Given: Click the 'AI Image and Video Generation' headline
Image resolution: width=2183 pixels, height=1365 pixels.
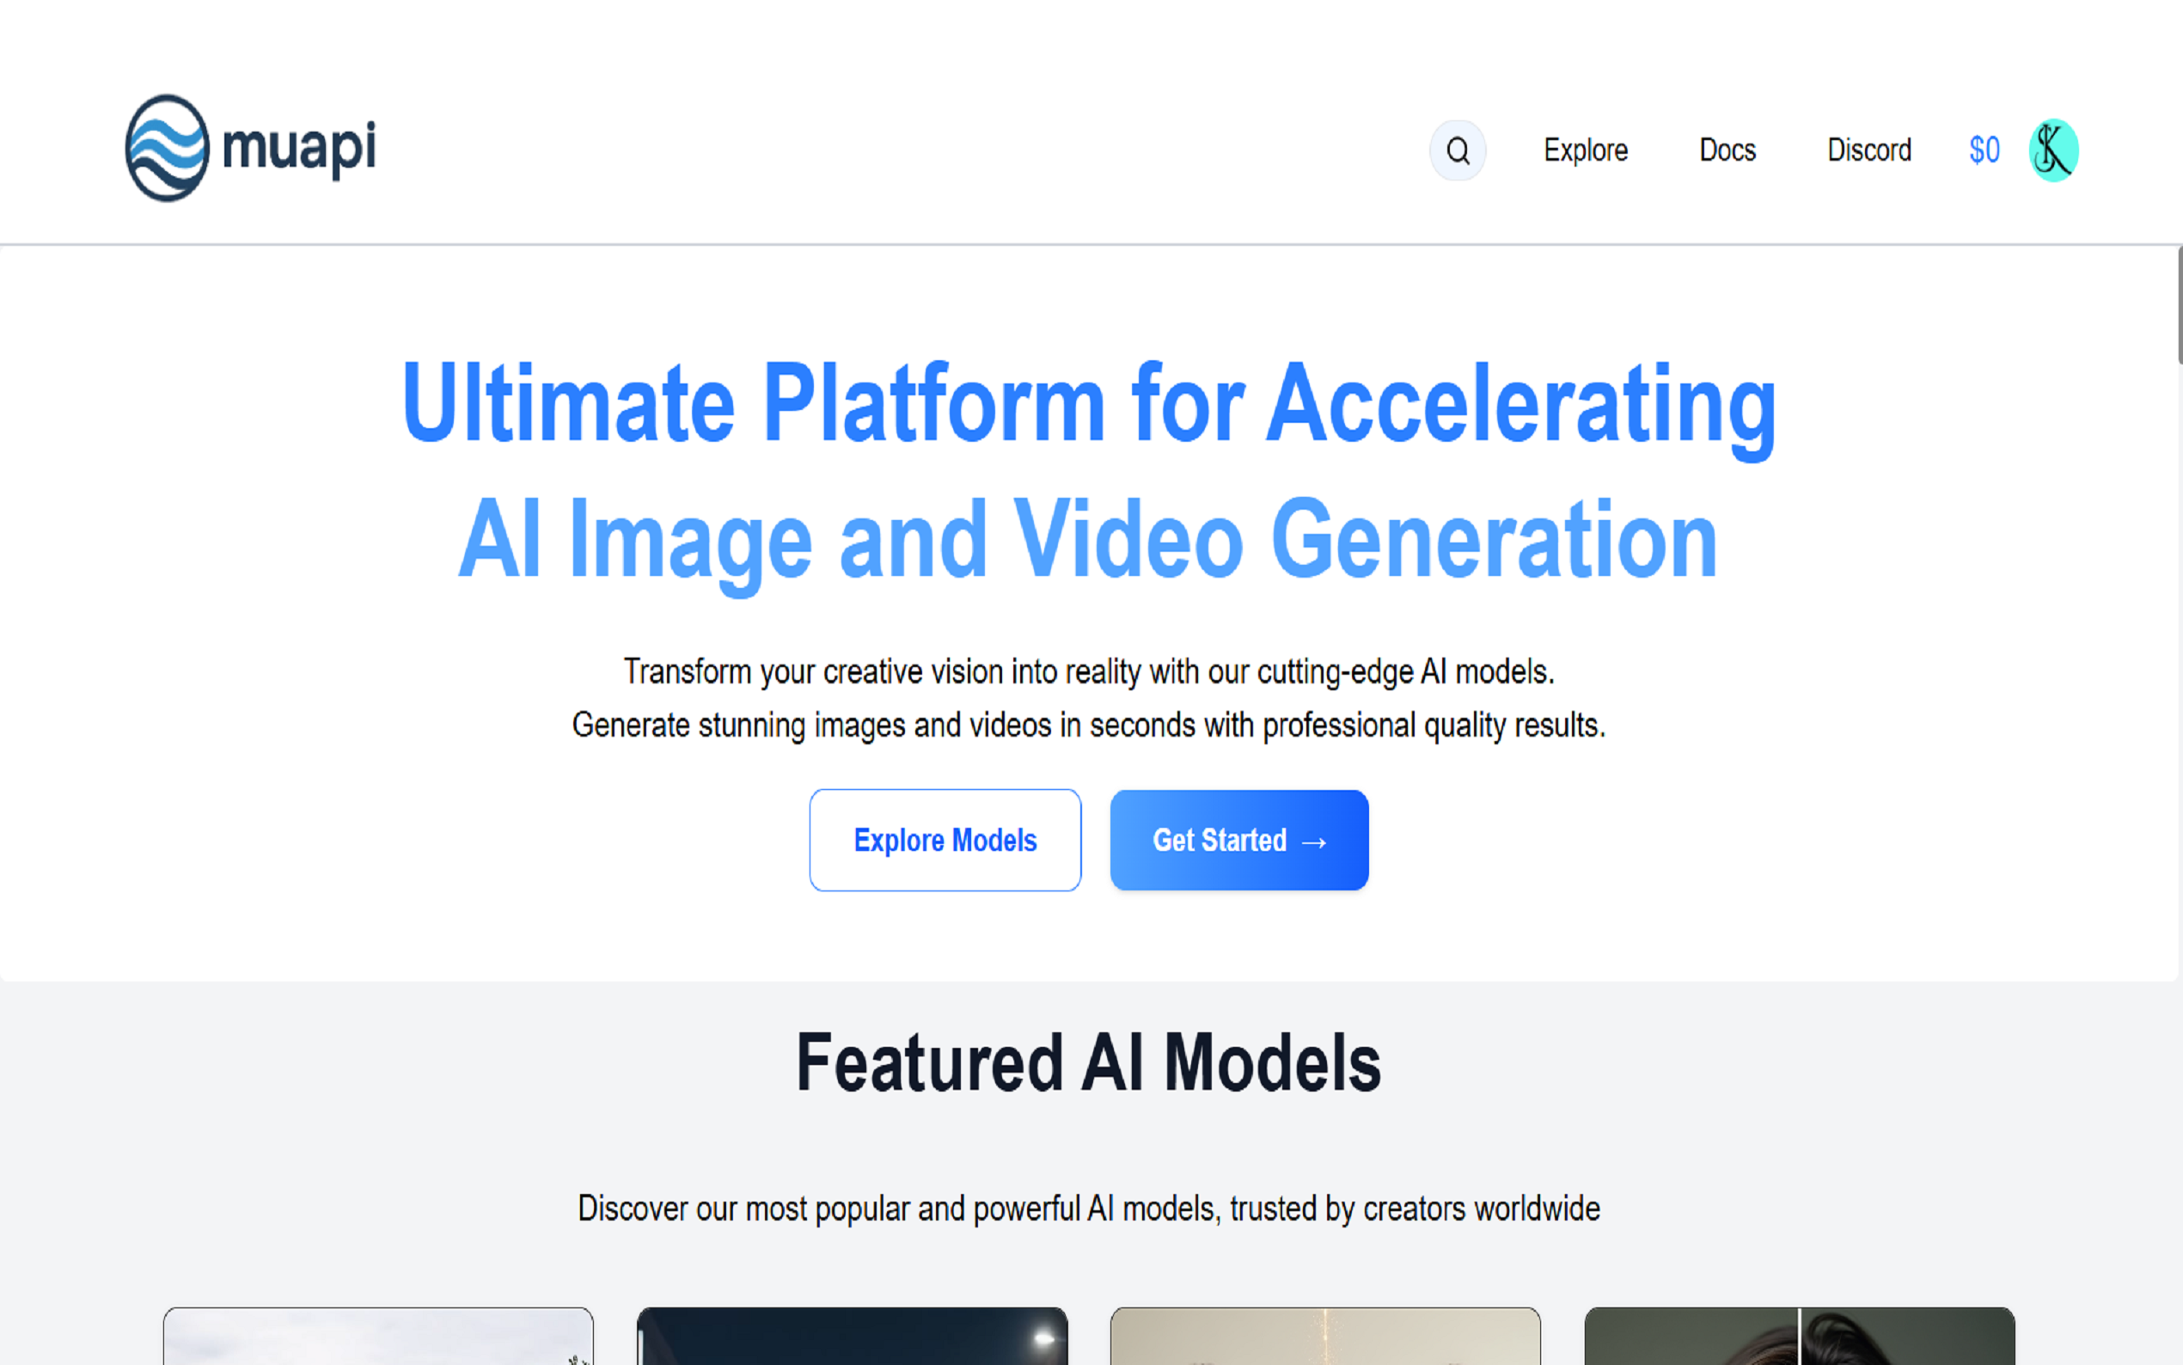Looking at the screenshot, I should tap(1087, 540).
